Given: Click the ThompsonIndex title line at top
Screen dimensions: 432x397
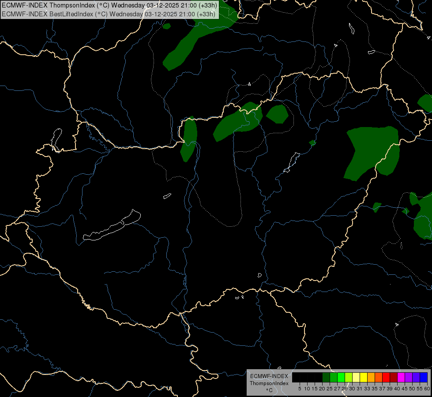Looking at the screenshot, I should tap(109, 5).
